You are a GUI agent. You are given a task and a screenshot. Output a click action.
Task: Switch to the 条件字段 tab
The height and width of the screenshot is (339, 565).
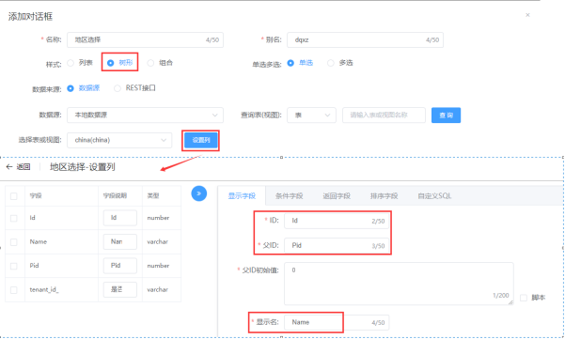point(289,195)
